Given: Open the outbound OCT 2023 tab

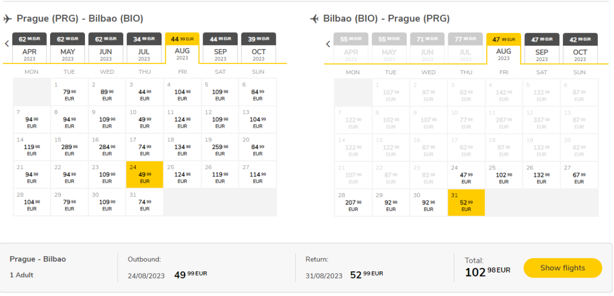Looking at the screenshot, I should (258, 48).
